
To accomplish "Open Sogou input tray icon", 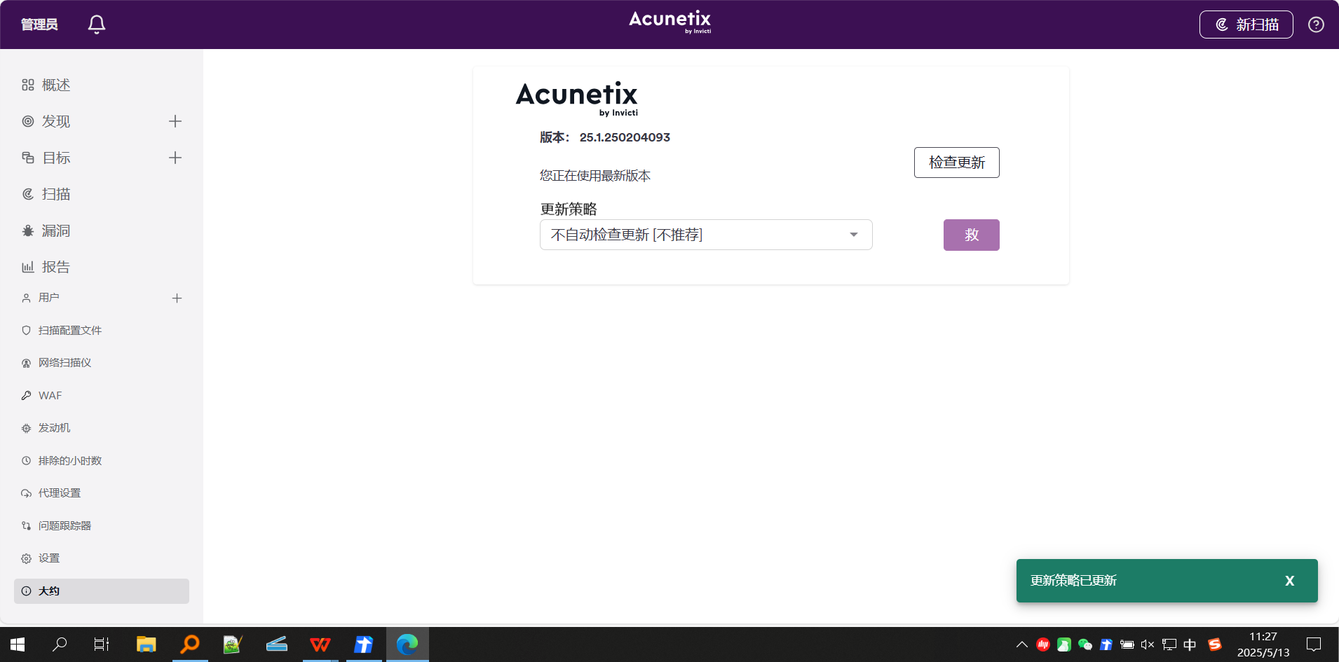I will point(1215,644).
